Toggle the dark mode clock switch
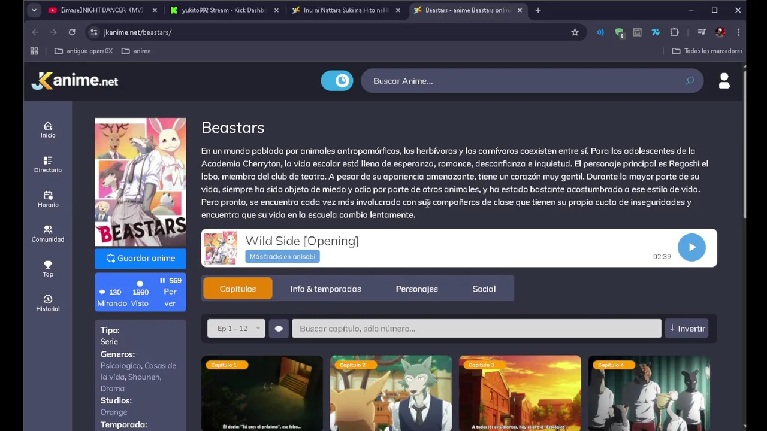767x431 pixels. click(x=337, y=81)
